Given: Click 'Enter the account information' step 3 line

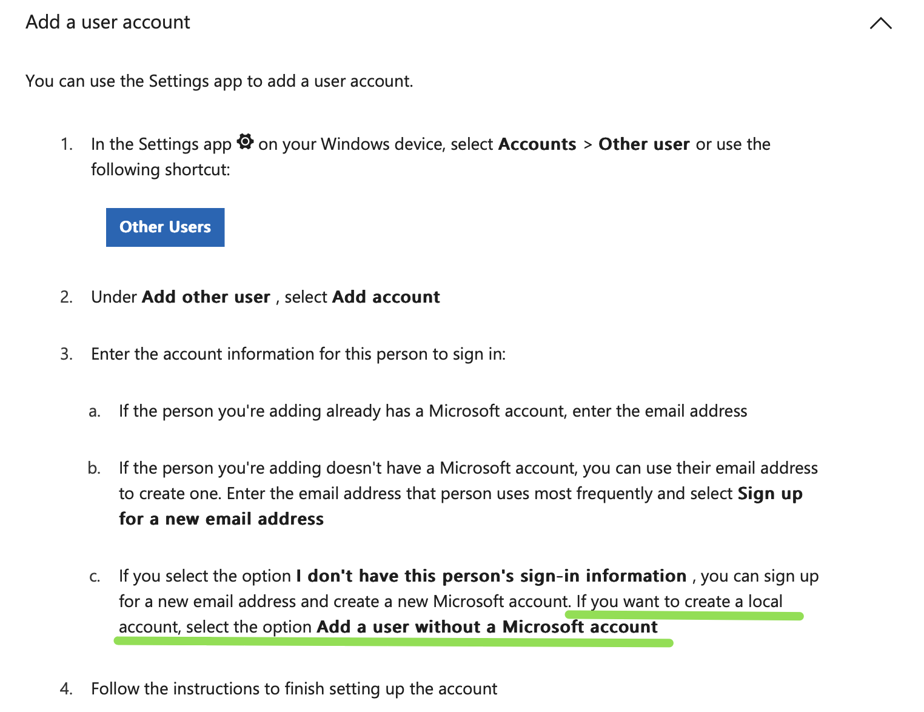Looking at the screenshot, I should [298, 354].
